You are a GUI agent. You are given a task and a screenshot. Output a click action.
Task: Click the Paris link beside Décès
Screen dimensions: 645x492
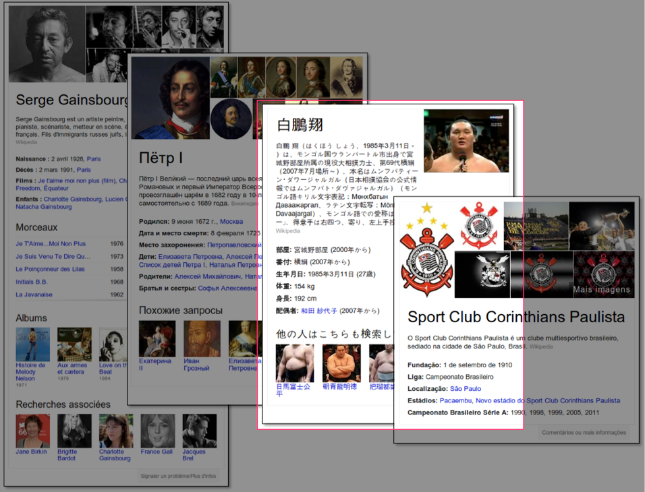[84, 170]
